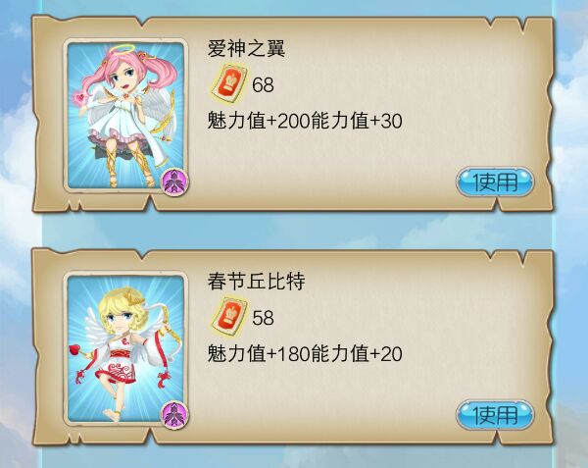
Task: Click the 魅力值+200能力值+30 stats line
Action: tap(305, 121)
